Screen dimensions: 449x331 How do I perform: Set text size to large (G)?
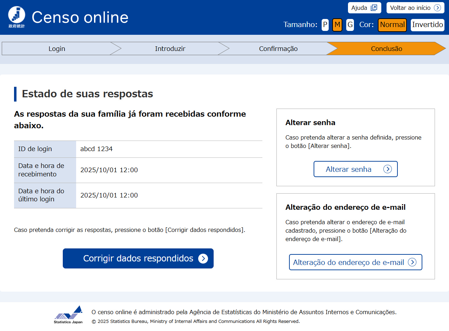350,25
